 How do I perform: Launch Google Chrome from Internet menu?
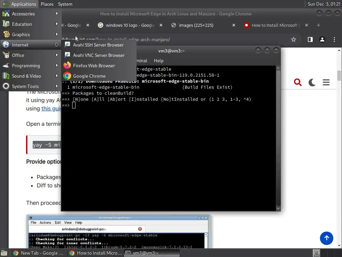(x=99, y=76)
